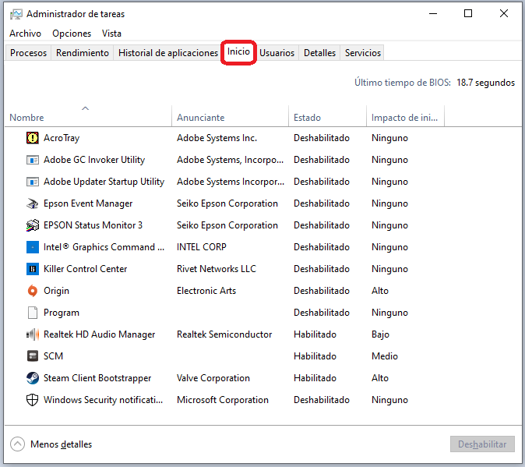Select the Killer Control Center entry

coord(86,269)
